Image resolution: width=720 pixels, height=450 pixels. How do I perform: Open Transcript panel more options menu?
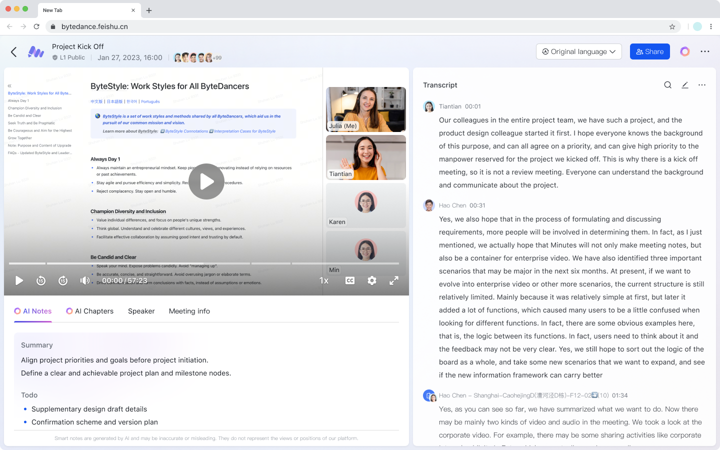click(702, 85)
